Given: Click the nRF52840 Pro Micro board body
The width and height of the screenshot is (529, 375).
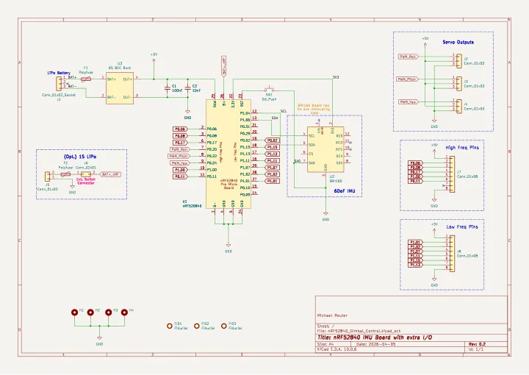Looking at the screenshot, I should click(x=228, y=154).
